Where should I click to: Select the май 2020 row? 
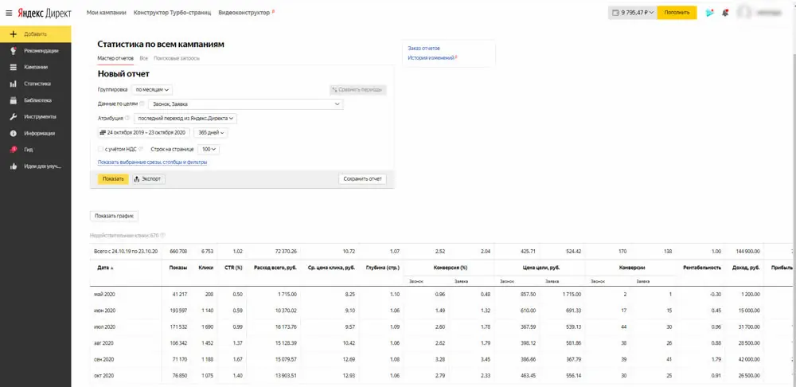point(443,294)
